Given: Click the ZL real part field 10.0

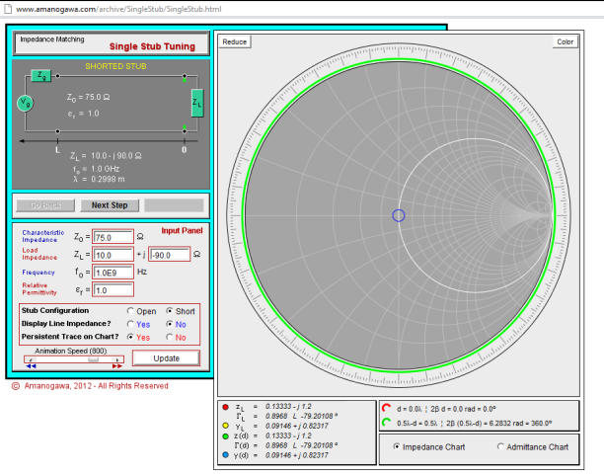Looking at the screenshot, I should pyautogui.click(x=113, y=255).
